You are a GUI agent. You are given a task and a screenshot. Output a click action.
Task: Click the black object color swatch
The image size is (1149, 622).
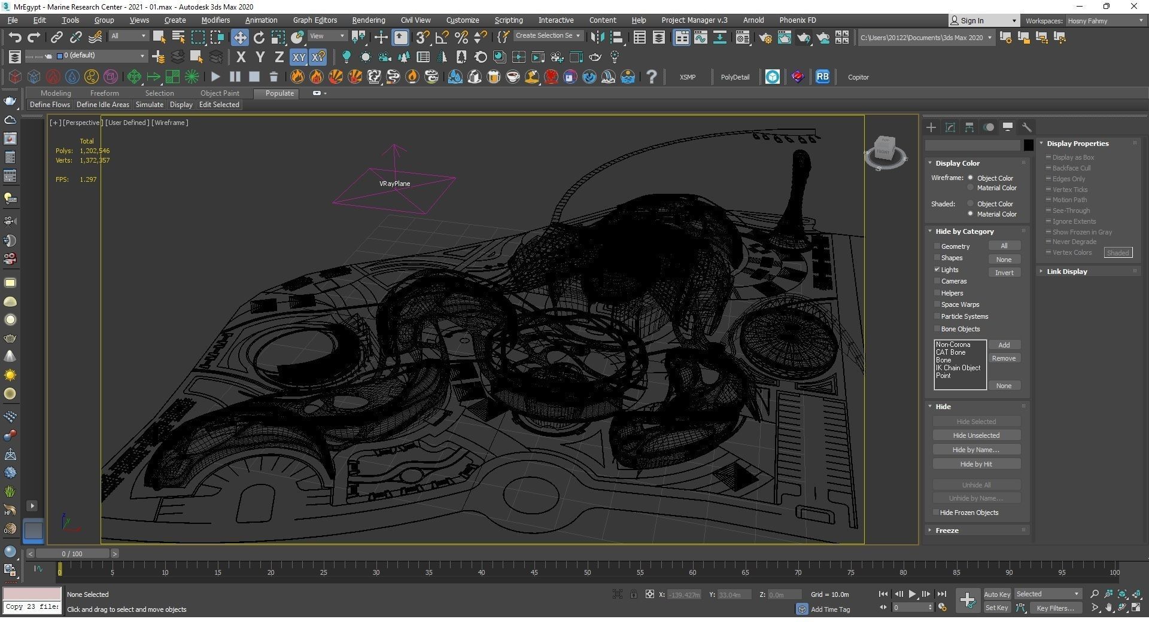pos(1028,145)
